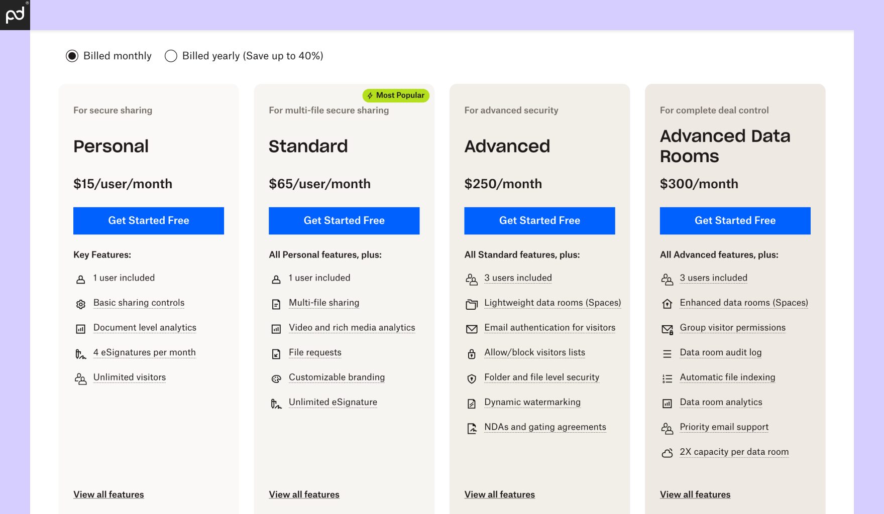Open the Dynamic watermarking feature link
This screenshot has width=884, height=514.
point(532,402)
